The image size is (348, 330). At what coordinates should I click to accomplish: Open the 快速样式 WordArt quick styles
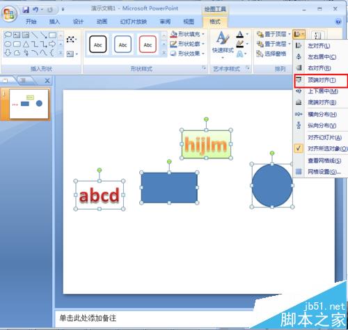tap(223, 45)
